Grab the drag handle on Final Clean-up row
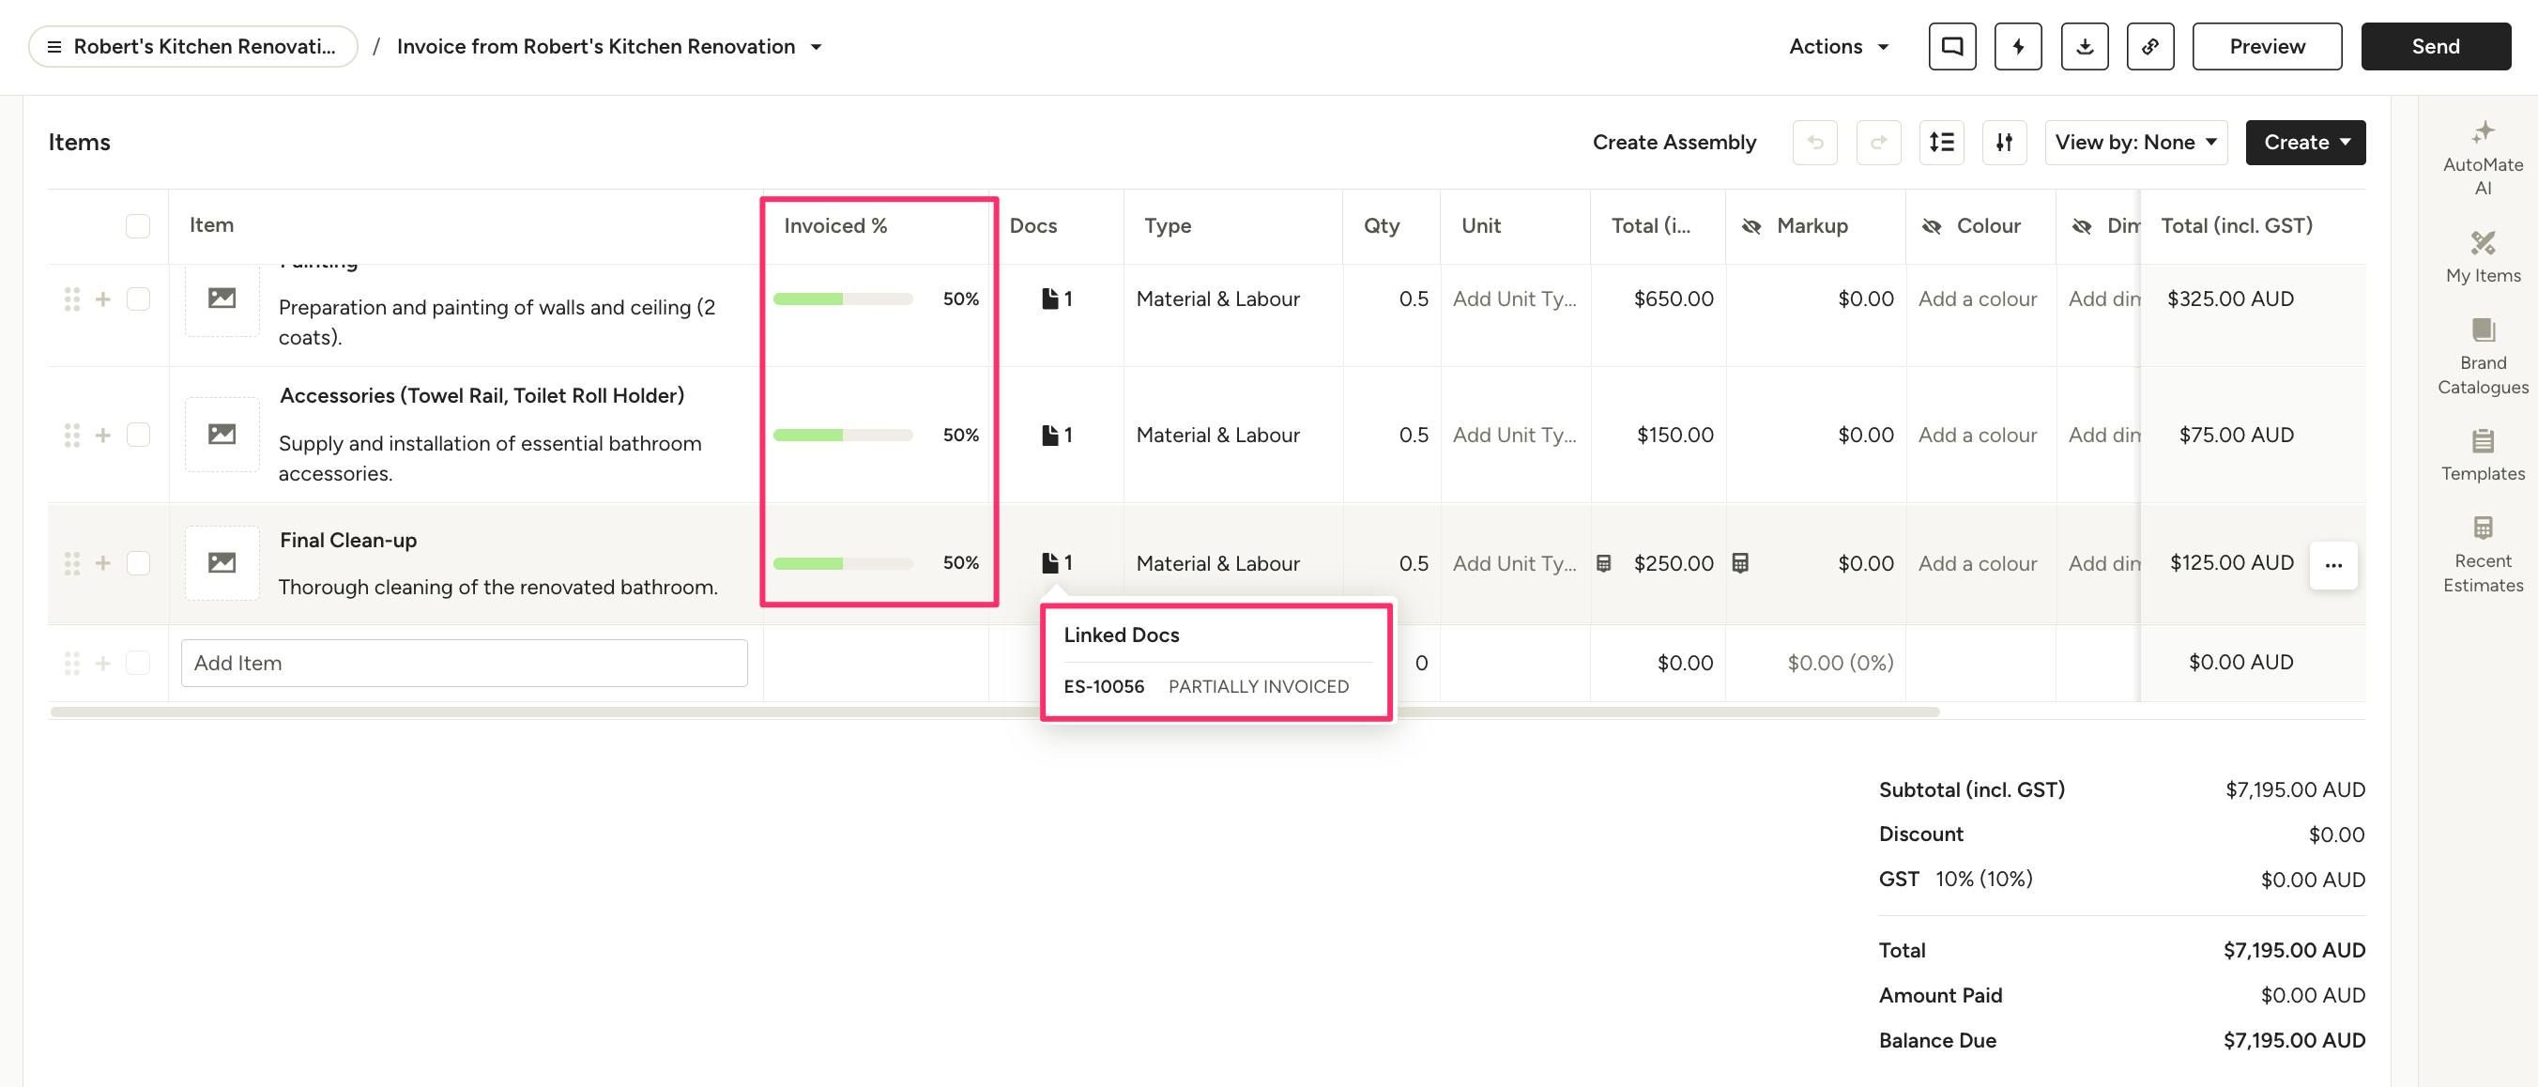The width and height of the screenshot is (2538, 1087). tap(72, 564)
